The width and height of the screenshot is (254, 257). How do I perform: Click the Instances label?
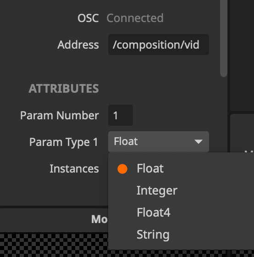point(74,169)
